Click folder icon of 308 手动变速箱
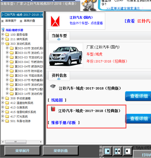Screen dimensions: 151x158 point(7,98)
